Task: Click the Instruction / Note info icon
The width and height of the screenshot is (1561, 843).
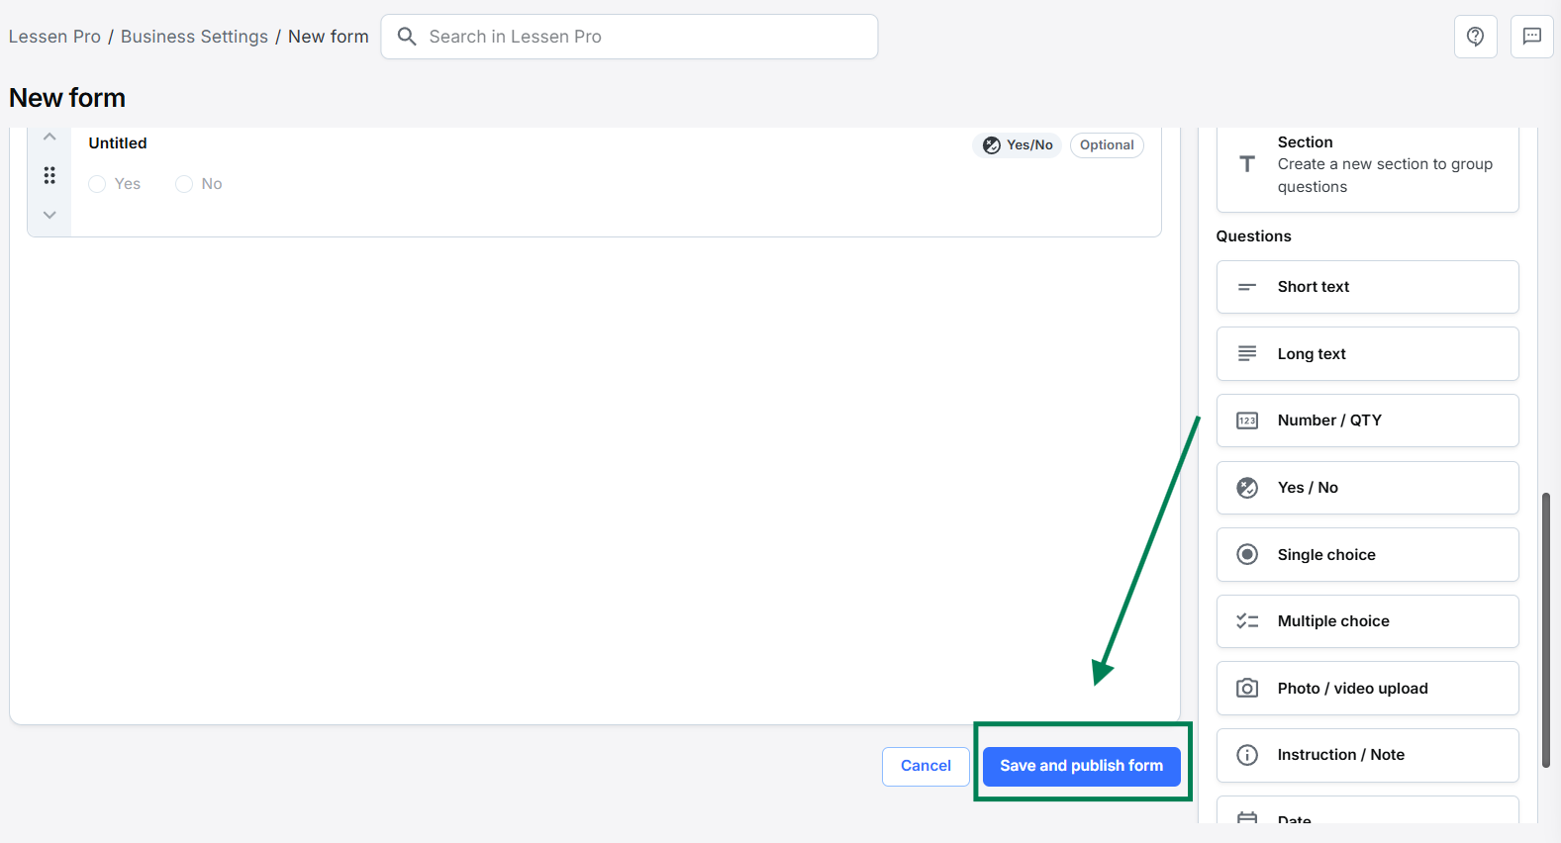Action: (1247, 755)
